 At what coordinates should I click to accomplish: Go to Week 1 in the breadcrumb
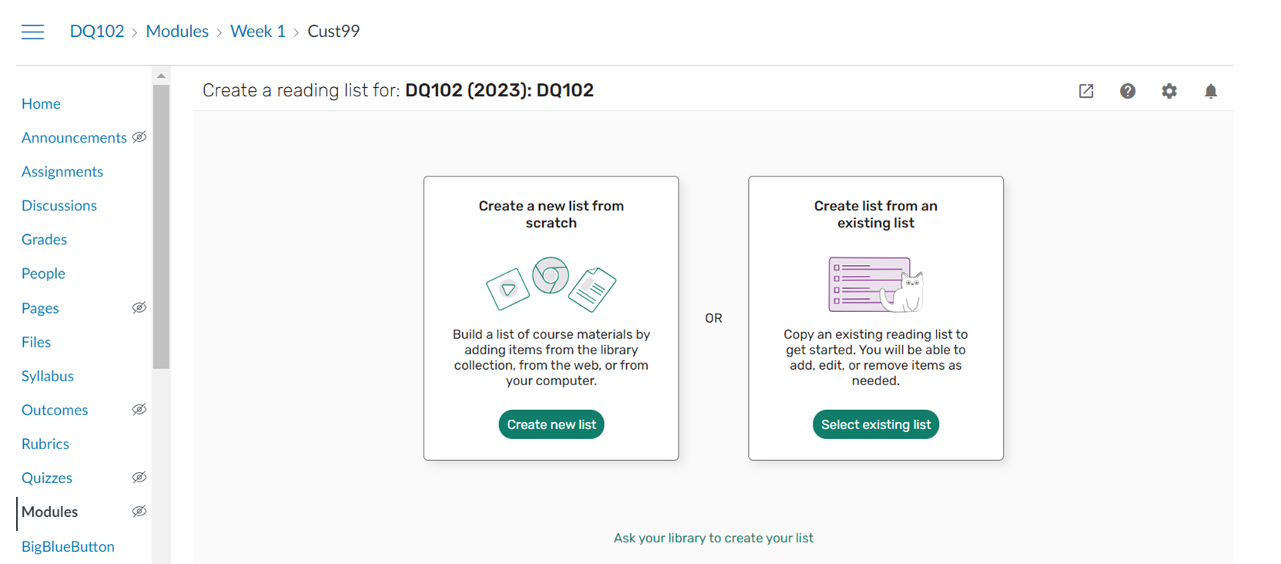click(258, 32)
